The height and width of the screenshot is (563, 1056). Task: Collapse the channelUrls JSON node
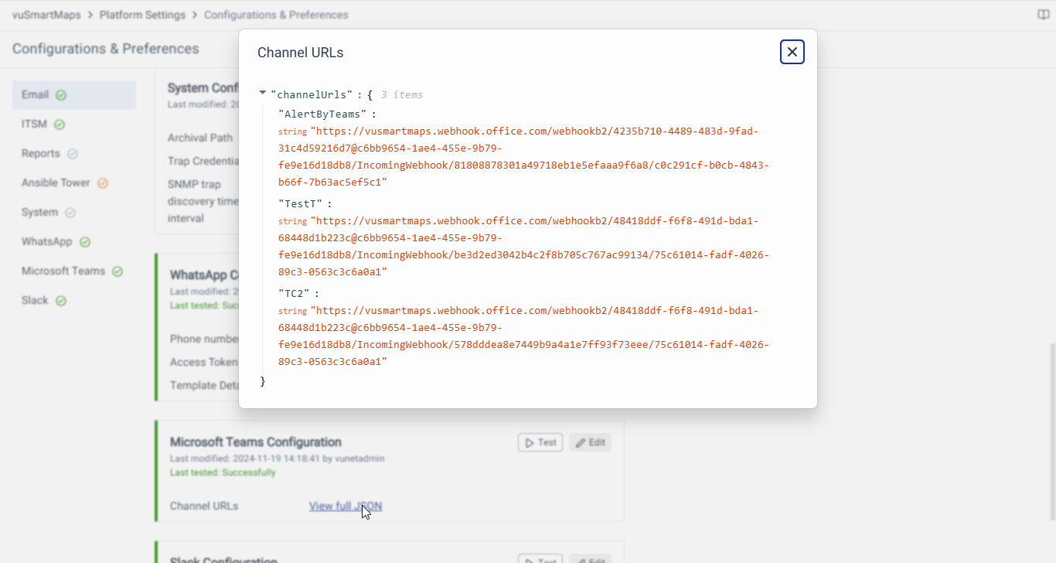click(x=263, y=94)
